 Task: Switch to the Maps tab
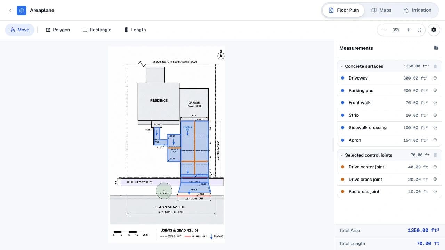coord(381,10)
